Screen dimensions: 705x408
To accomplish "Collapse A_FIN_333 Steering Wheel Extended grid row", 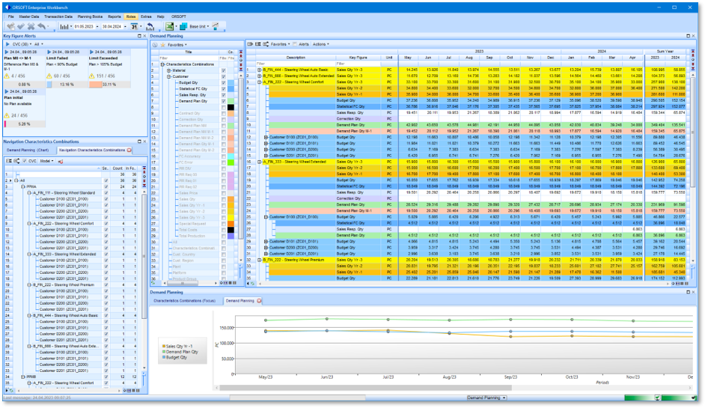I will coord(260,162).
